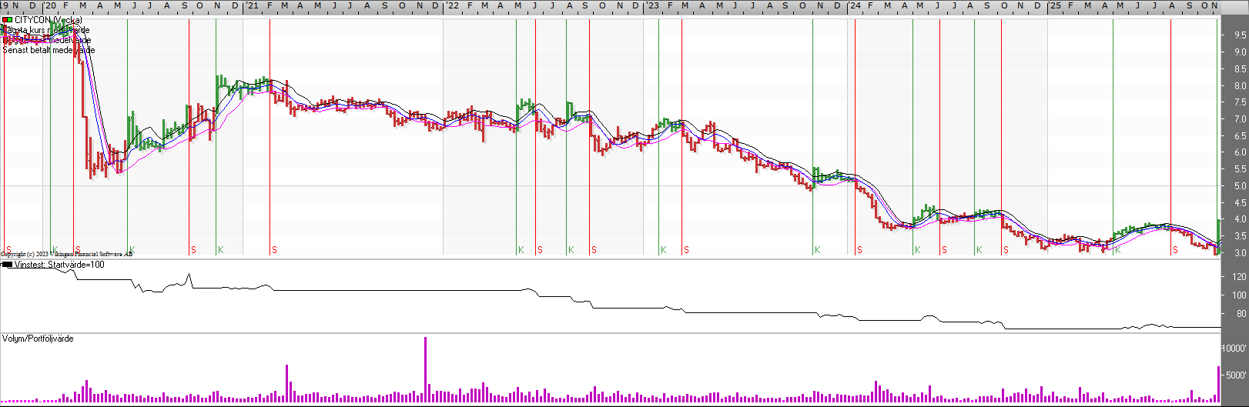Jump to the '20 year mark on timeline
Image resolution: width=1249 pixels, height=407 pixels.
[49, 5]
